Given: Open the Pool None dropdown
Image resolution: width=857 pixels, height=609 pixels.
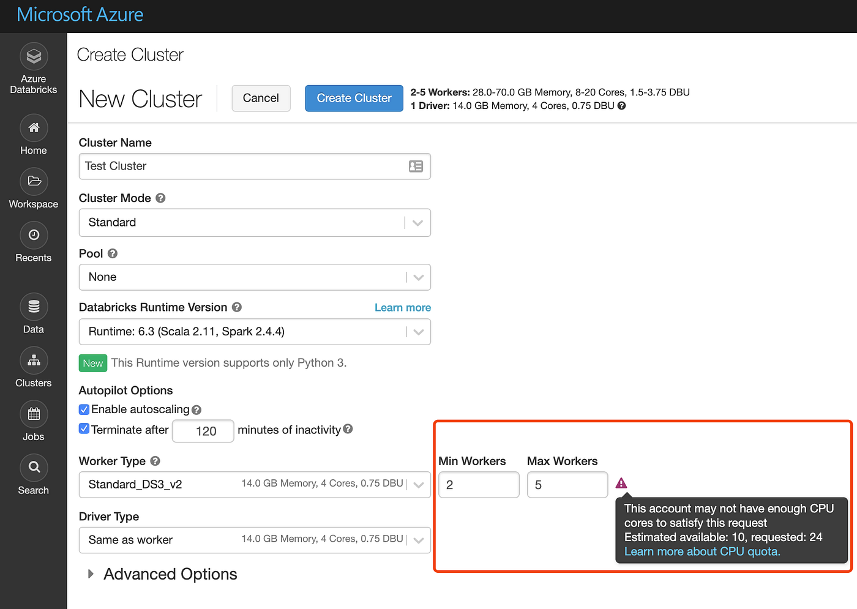Looking at the screenshot, I should (x=255, y=277).
